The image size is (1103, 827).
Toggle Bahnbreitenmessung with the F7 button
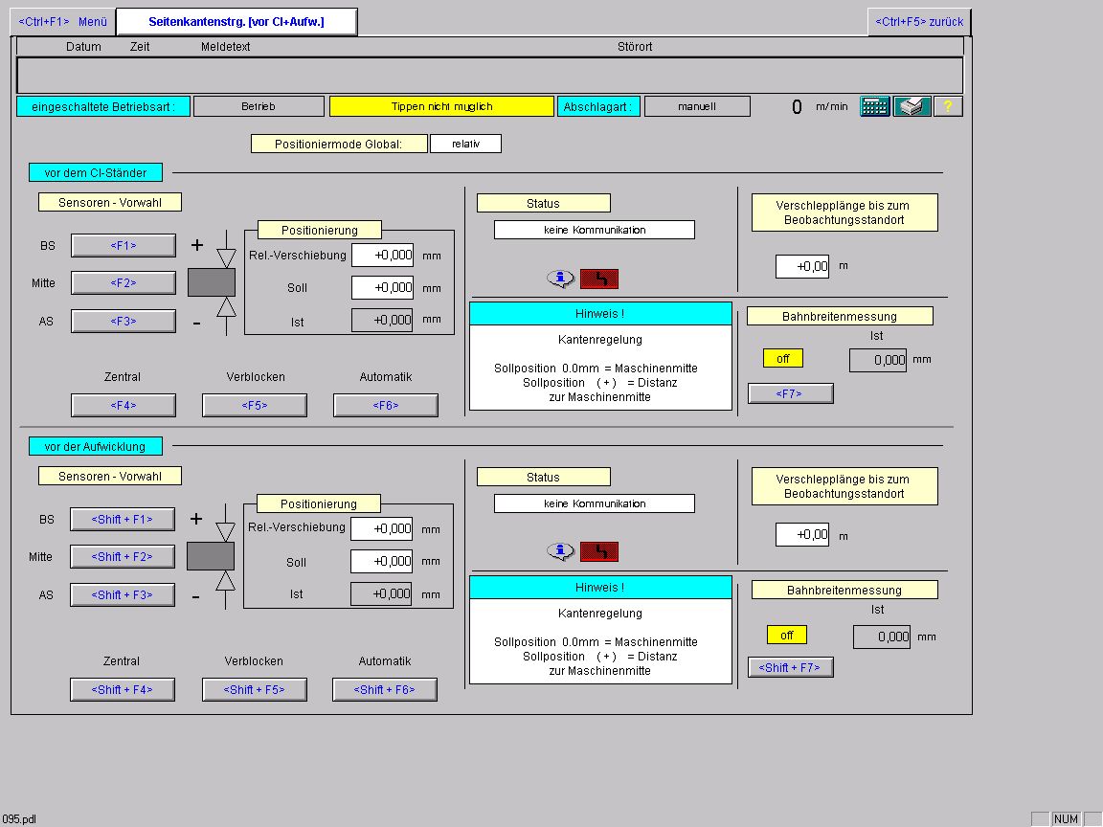pos(791,393)
